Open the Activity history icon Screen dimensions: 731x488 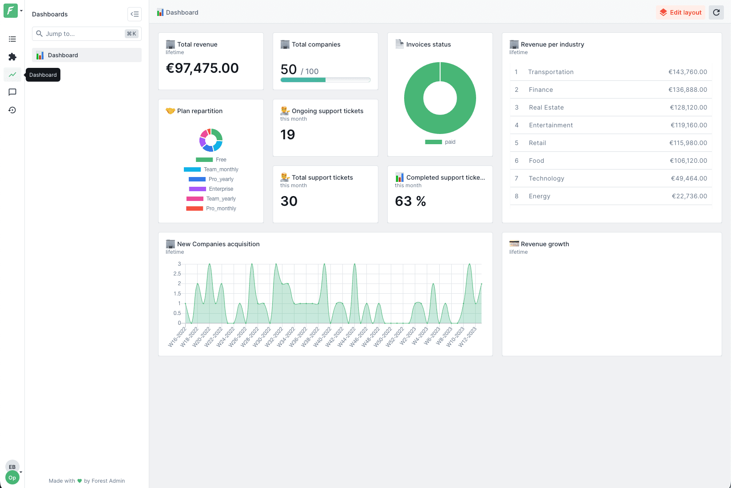pos(12,110)
